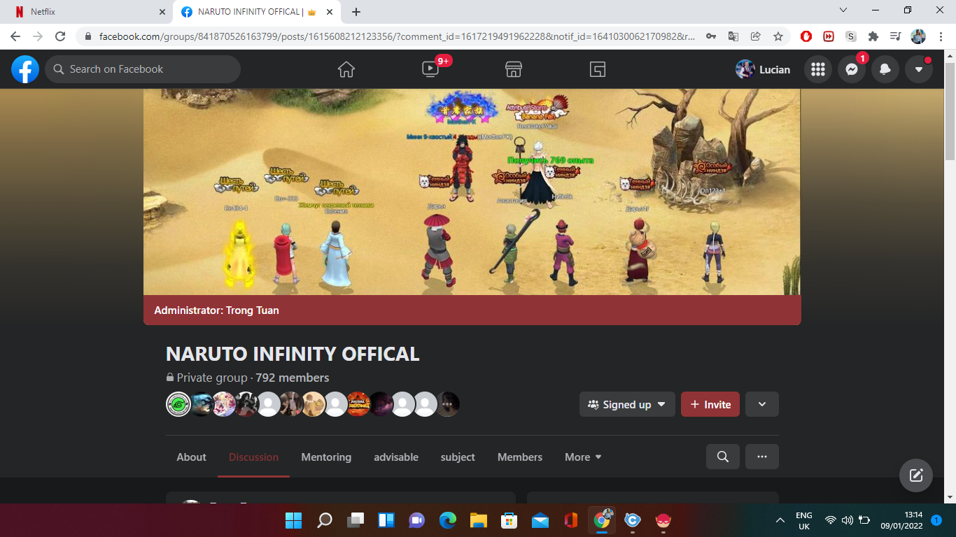Expand the chevron button beside Invite
Viewport: 956px width, 537px height.
[762, 404]
